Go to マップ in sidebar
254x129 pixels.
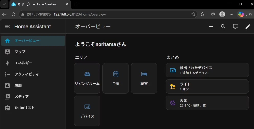point(33,52)
